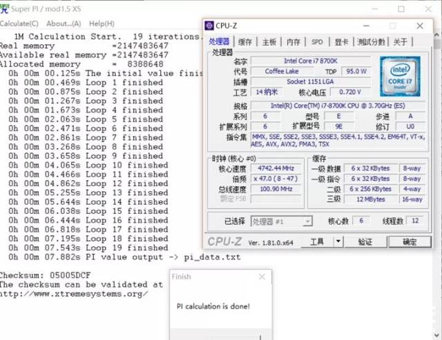Screen dimensions: 442x340
Task: Close the Finish dialog
Action: [262, 277]
